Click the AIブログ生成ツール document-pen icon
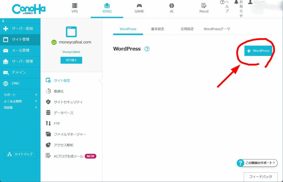This screenshot has width=283, height=182. [48, 156]
